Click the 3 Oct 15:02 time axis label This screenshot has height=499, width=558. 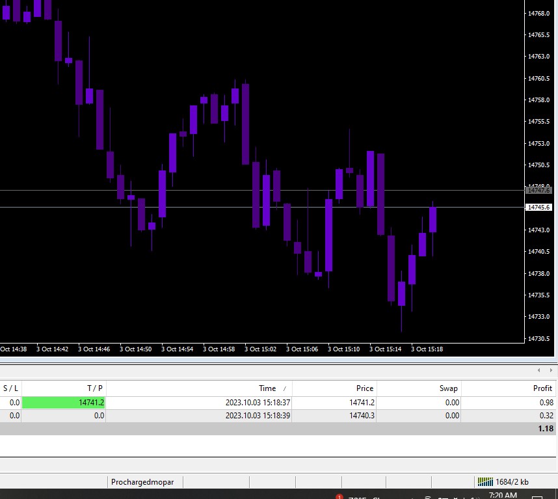pyautogui.click(x=260, y=349)
